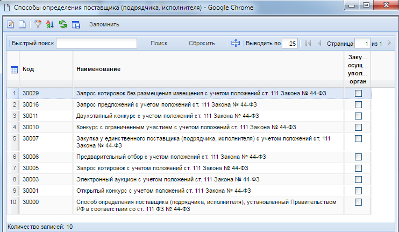Click the table layout settings icon
This screenshot has height=232, width=399.
(x=76, y=25)
